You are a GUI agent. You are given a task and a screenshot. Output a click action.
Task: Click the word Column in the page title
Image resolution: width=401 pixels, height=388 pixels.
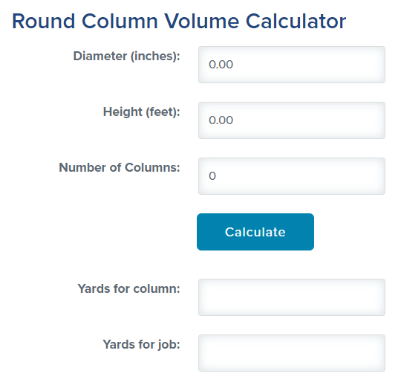(x=120, y=22)
